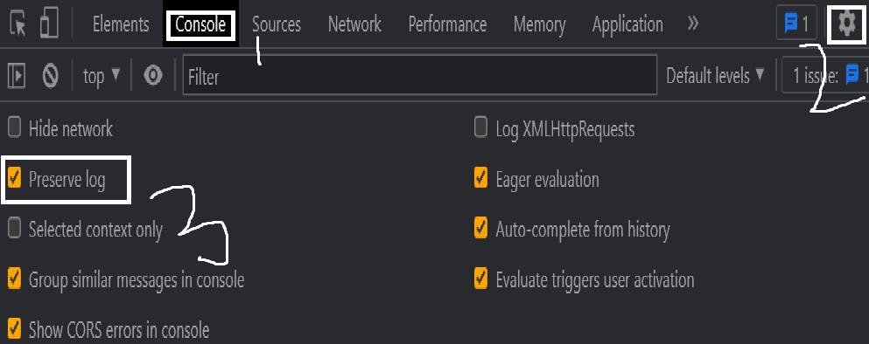Focus the console Filter input field
869x344 pixels.
[420, 75]
